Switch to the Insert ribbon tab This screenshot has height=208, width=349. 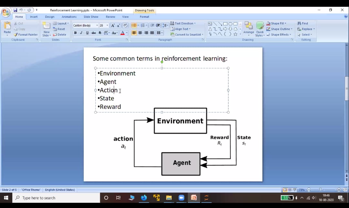click(34, 17)
